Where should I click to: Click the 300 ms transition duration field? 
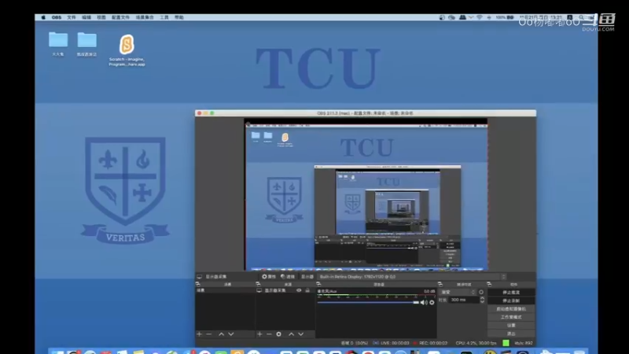coord(464,300)
